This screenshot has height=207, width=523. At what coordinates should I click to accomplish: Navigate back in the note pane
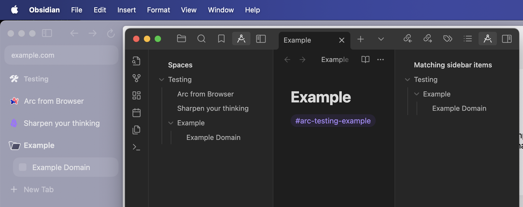(287, 60)
